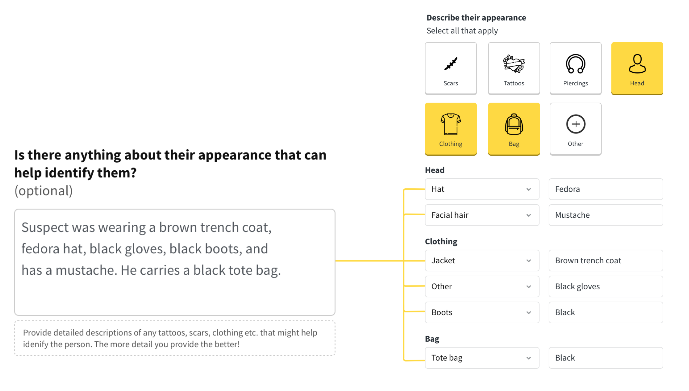This screenshot has width=689, height=391.
Task: Select the Scars appearance tile
Action: pyautogui.click(x=451, y=68)
